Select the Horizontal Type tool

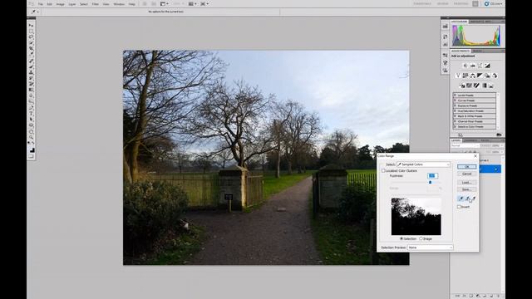point(32,114)
